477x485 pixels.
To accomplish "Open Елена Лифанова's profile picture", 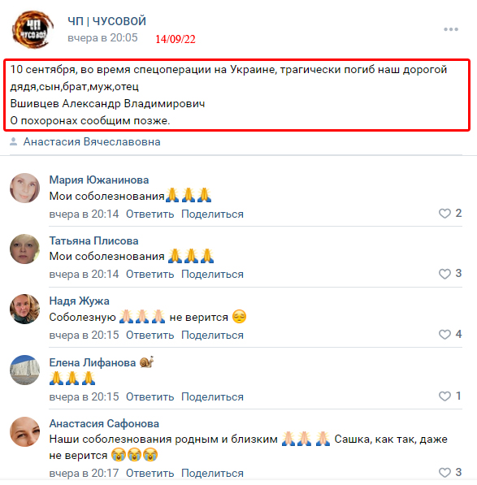I will tap(24, 370).
